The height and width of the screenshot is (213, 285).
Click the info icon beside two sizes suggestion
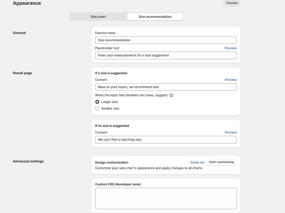(171, 95)
